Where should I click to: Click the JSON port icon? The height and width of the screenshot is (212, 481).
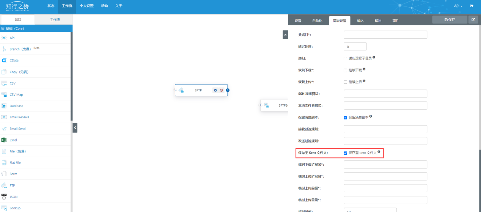(x=4, y=196)
